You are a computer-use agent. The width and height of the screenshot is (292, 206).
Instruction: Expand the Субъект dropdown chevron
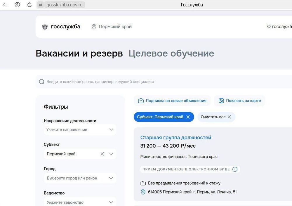coord(111,154)
